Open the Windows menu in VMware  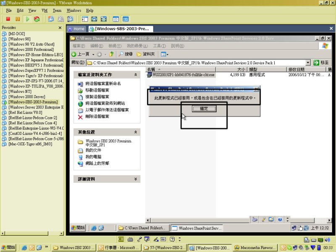[74, 10]
